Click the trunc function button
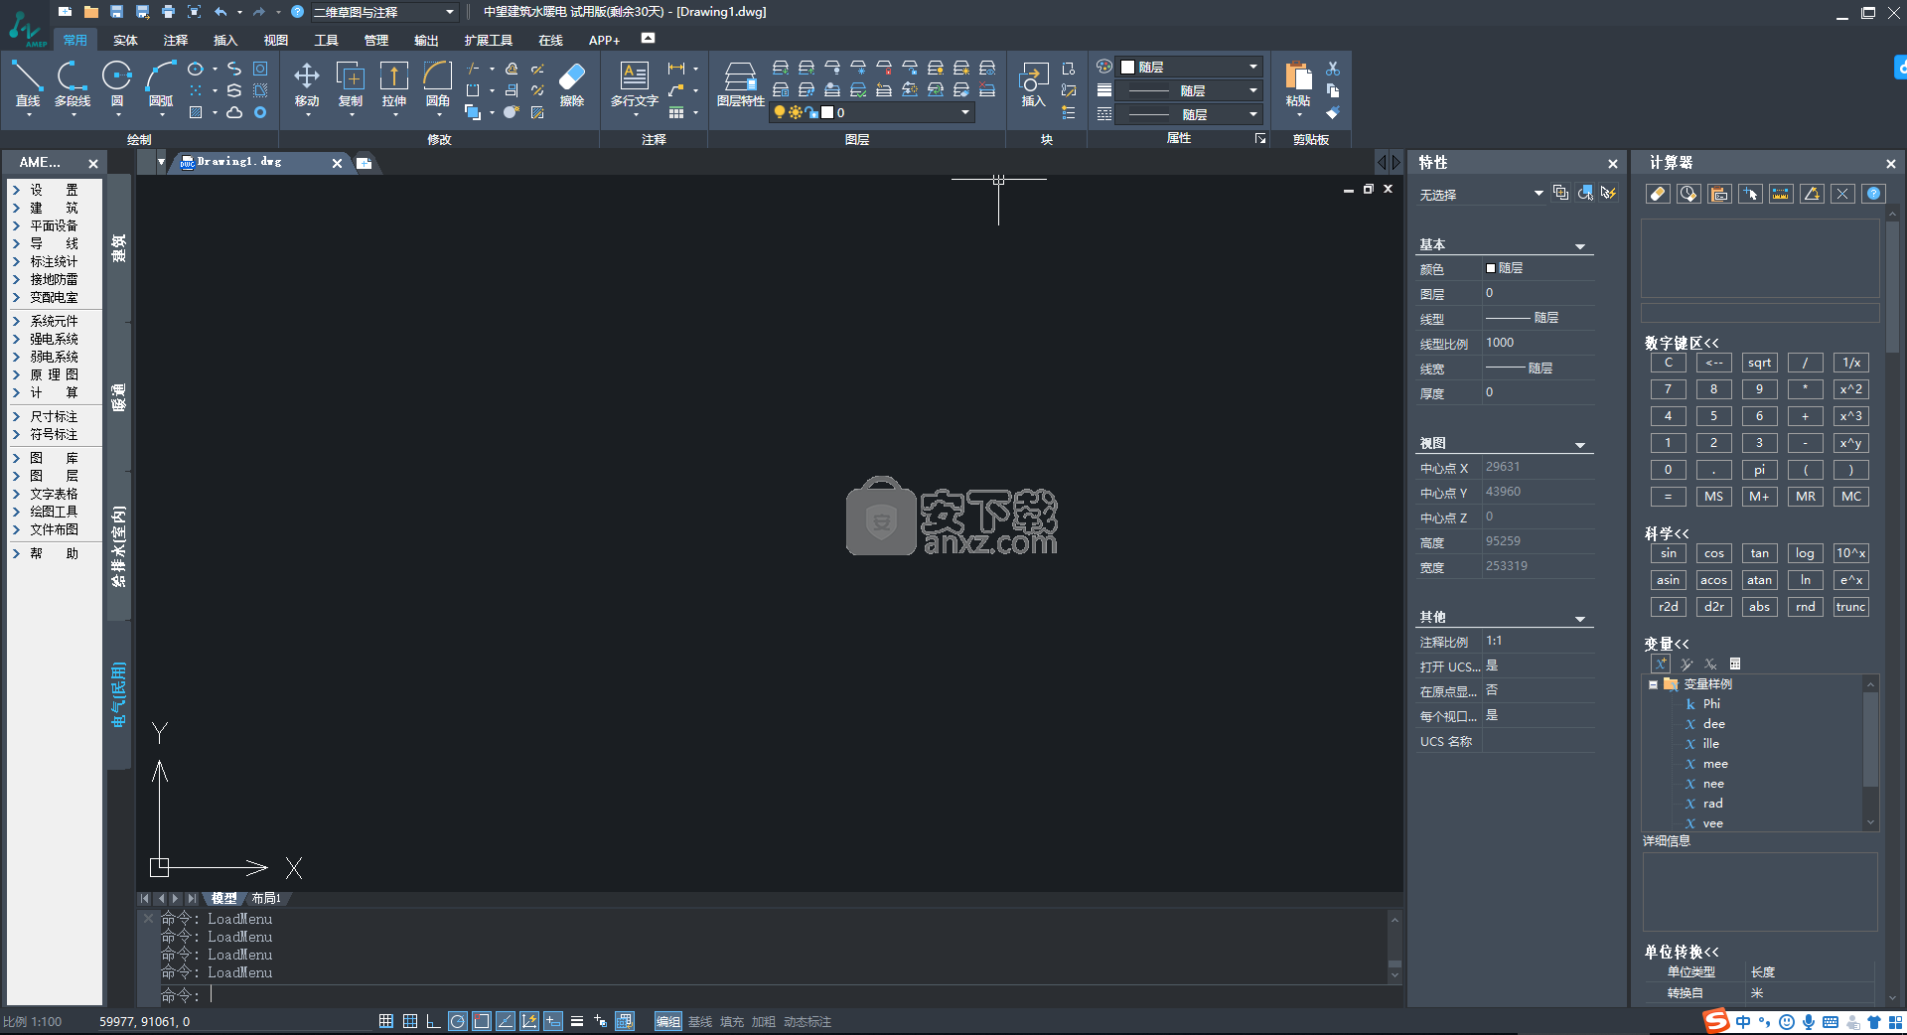Screen dimensions: 1907x1035 (x=1850, y=607)
